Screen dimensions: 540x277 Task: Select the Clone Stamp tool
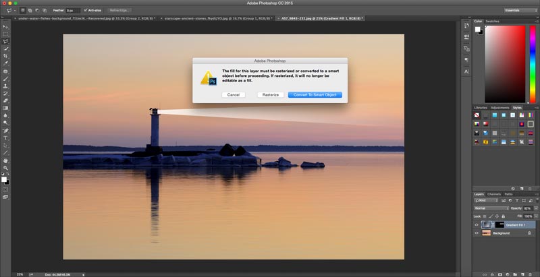tap(5, 86)
